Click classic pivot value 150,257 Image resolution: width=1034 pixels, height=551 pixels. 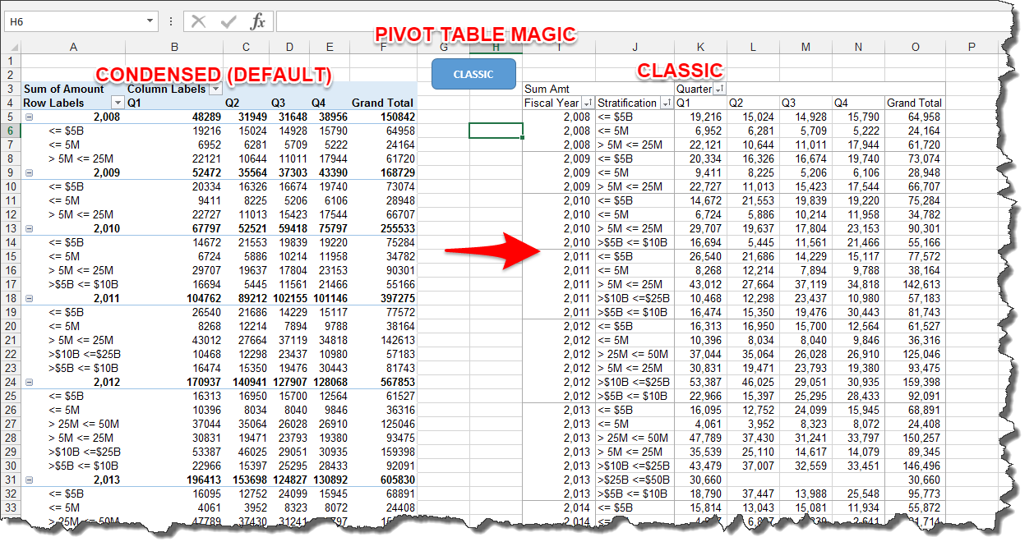[x=922, y=438]
